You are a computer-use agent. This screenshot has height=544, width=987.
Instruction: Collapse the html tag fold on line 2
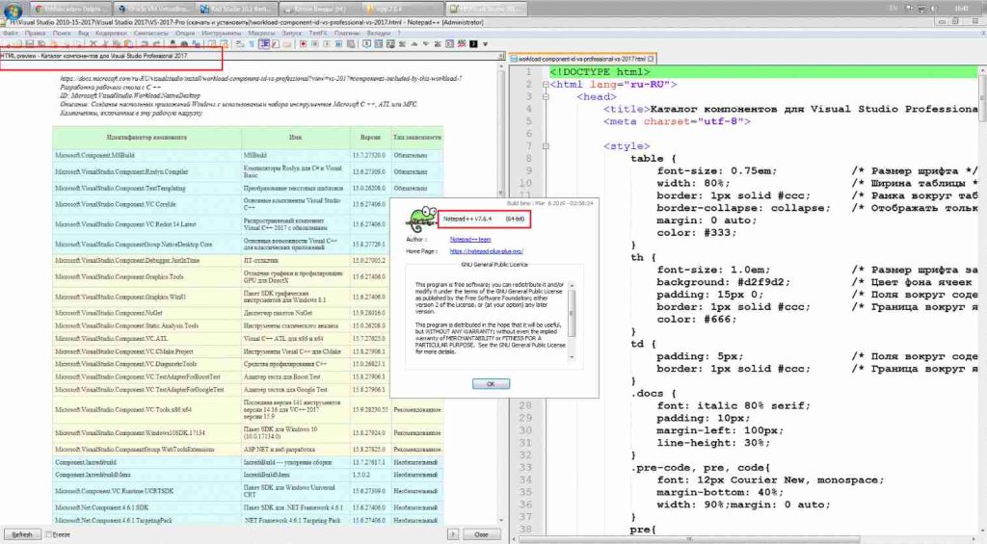click(x=546, y=85)
